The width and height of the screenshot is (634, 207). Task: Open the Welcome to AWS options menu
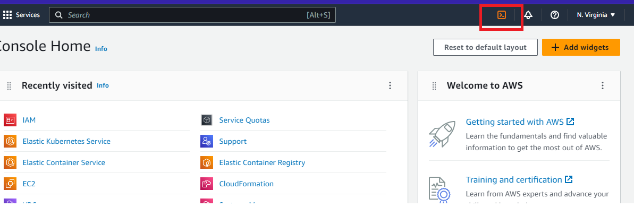pyautogui.click(x=603, y=85)
